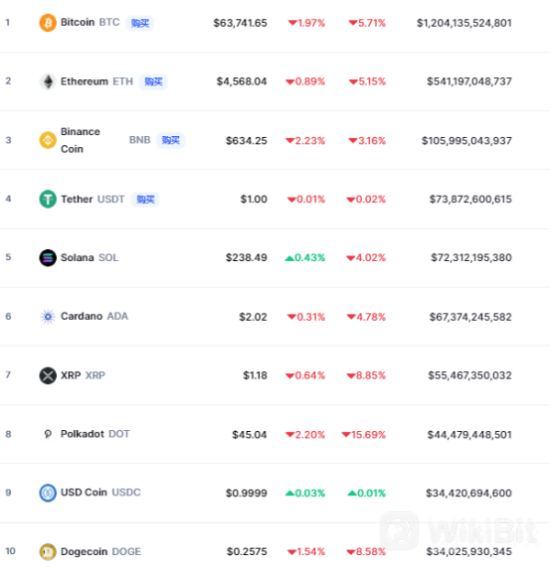Screen dimensions: 551x567
Task: Click the green Tether logo icon
Action: pos(48,199)
